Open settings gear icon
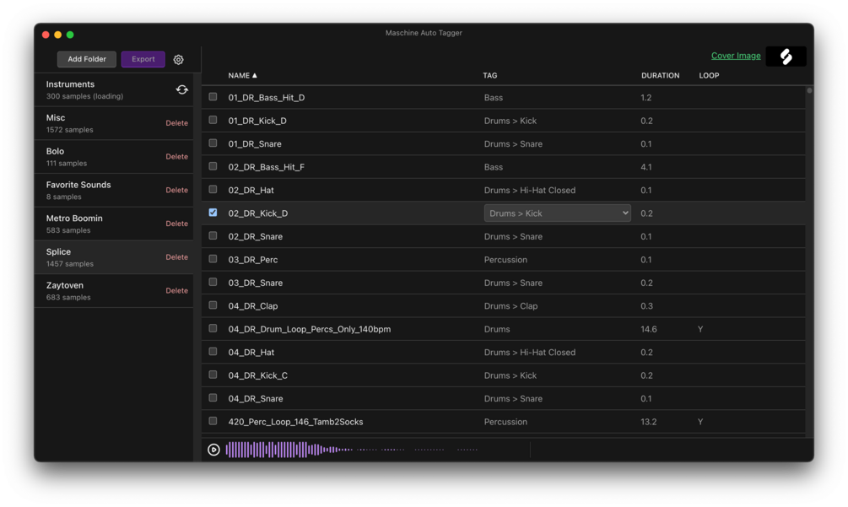848x507 pixels. 179,59
